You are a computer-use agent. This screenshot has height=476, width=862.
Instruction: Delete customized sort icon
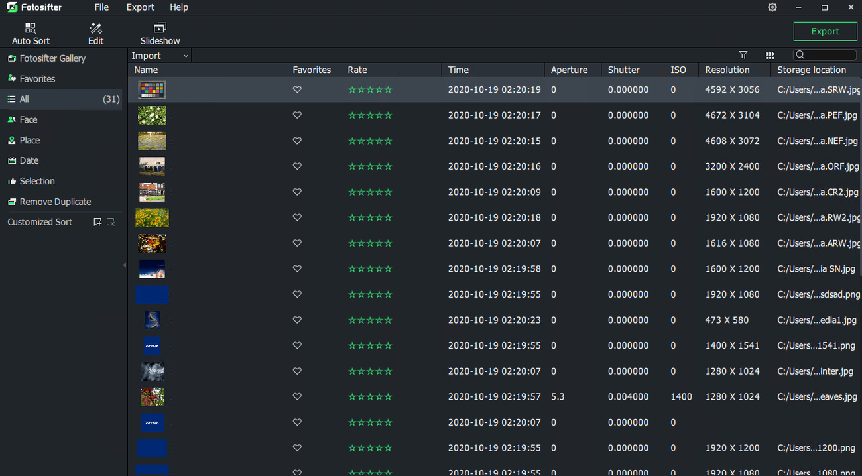tap(111, 222)
